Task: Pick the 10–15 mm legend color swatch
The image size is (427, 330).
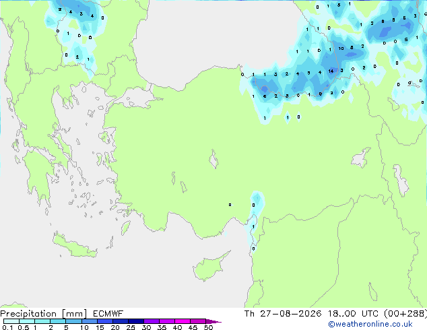Action: (x=89, y=321)
